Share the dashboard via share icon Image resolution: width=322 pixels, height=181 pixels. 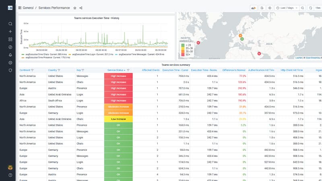pyautogui.click(x=81, y=8)
